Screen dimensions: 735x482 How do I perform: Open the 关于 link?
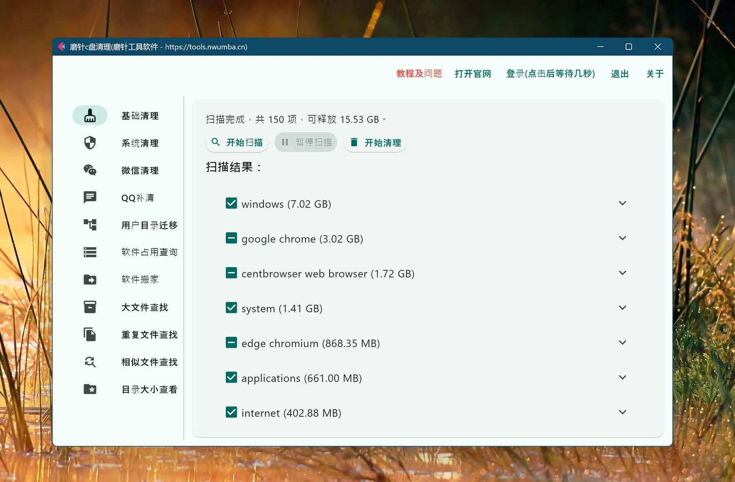tap(655, 74)
